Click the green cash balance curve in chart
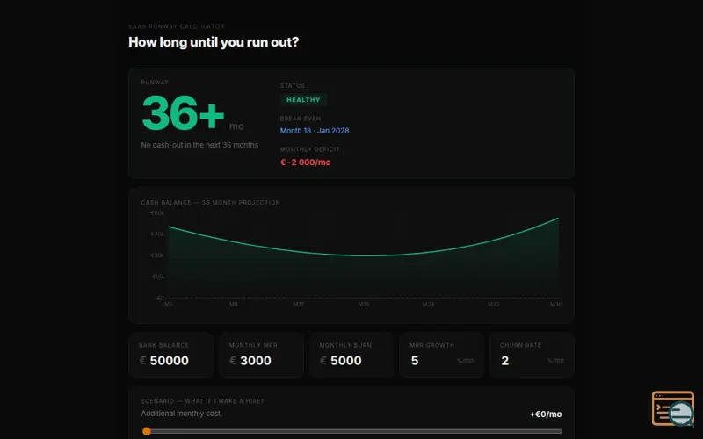The image size is (703, 439). 363,255
